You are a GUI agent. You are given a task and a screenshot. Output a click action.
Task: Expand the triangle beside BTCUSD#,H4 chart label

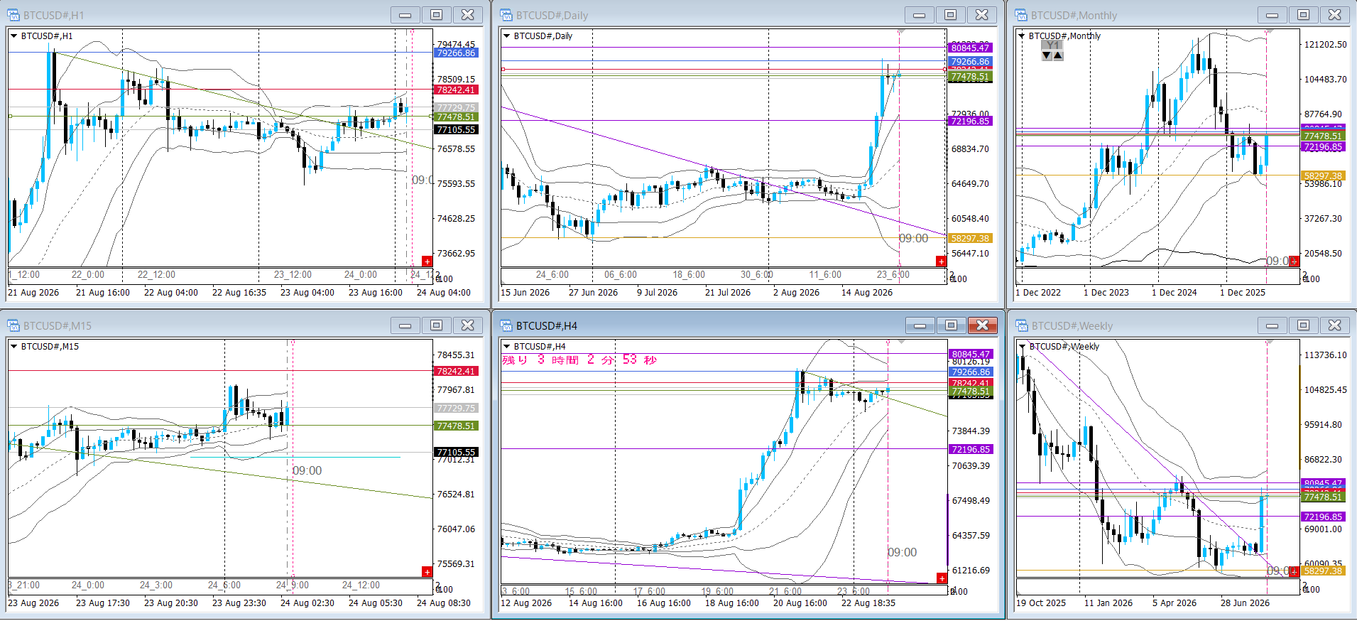(x=506, y=347)
